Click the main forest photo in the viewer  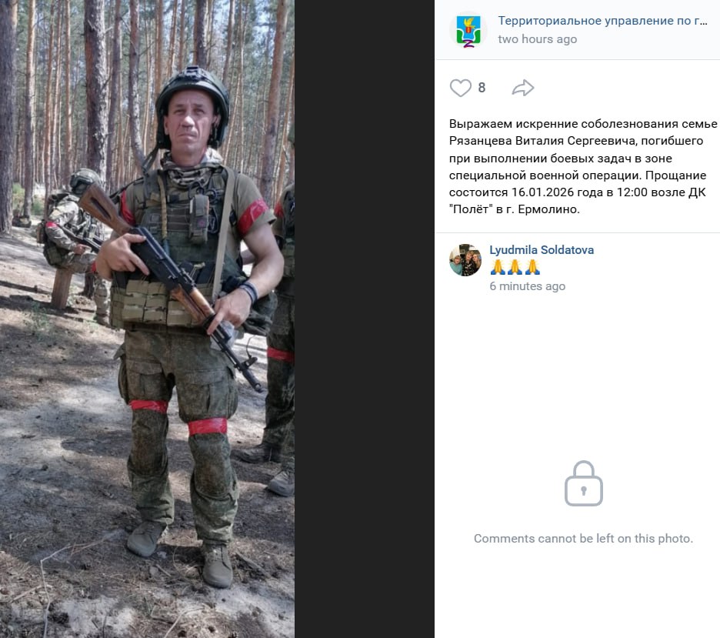tap(147, 319)
